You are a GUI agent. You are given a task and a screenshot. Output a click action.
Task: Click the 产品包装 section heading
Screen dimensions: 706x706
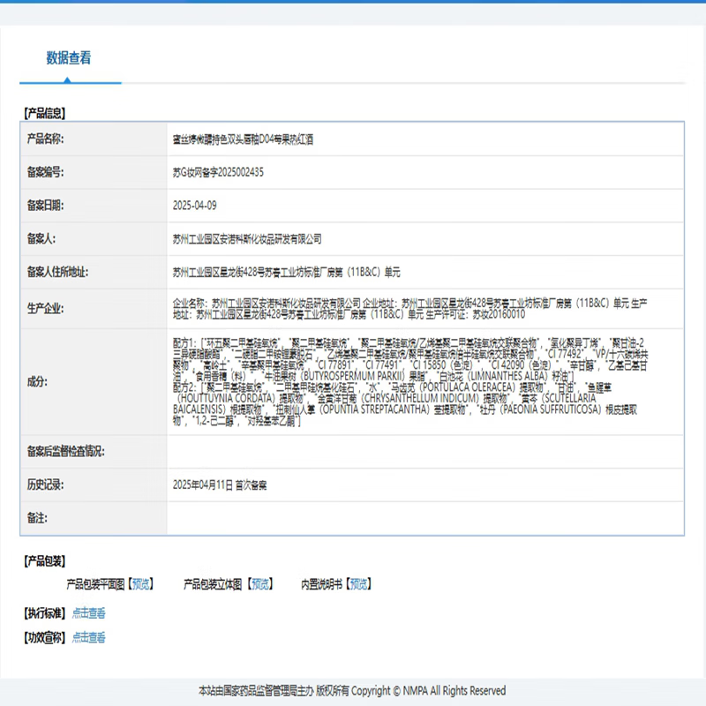point(44,561)
